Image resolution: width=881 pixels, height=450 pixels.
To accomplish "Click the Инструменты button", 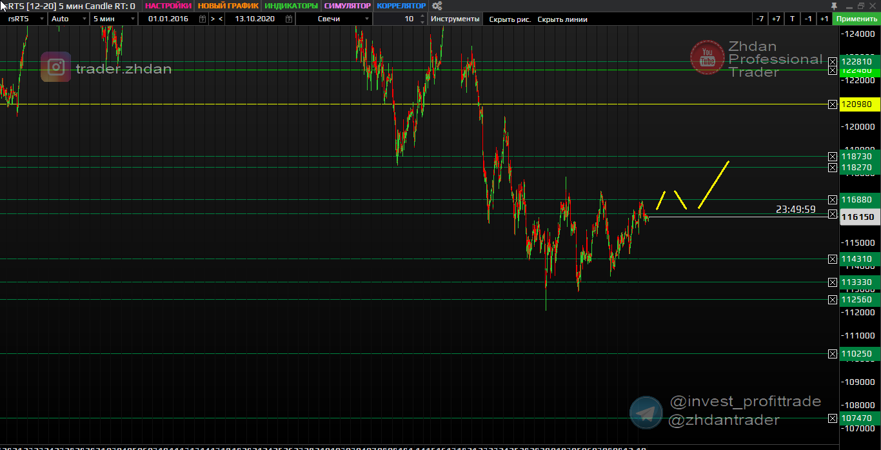I will [x=455, y=19].
